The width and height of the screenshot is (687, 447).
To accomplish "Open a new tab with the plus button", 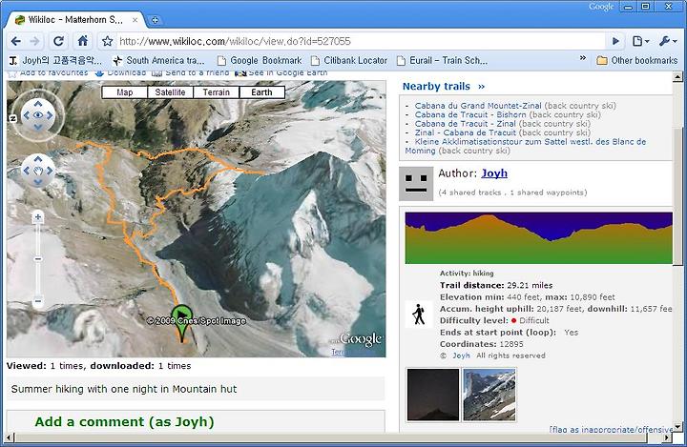I will 155,20.
